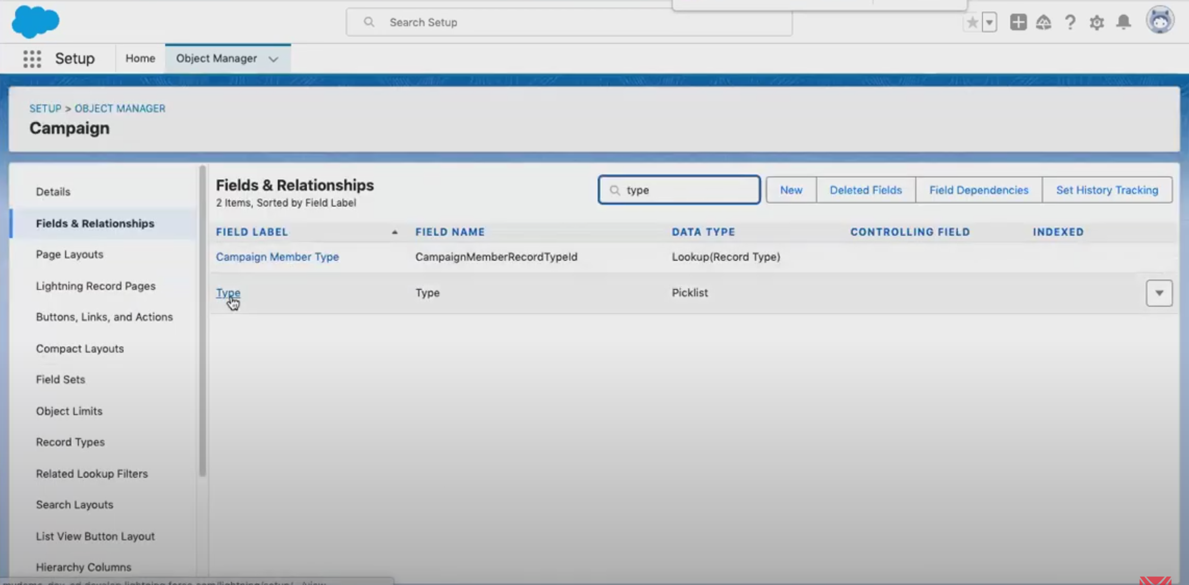This screenshot has width=1189, height=585.
Task: Open the App Launcher grid icon
Action: pos(32,59)
